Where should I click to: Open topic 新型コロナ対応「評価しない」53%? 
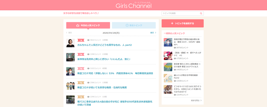point(115,73)
